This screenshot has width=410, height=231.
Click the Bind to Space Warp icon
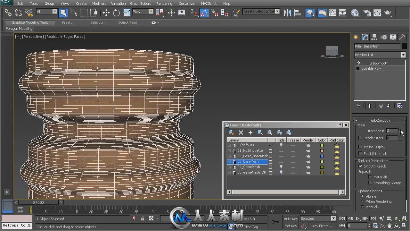pyautogui.click(x=29, y=13)
